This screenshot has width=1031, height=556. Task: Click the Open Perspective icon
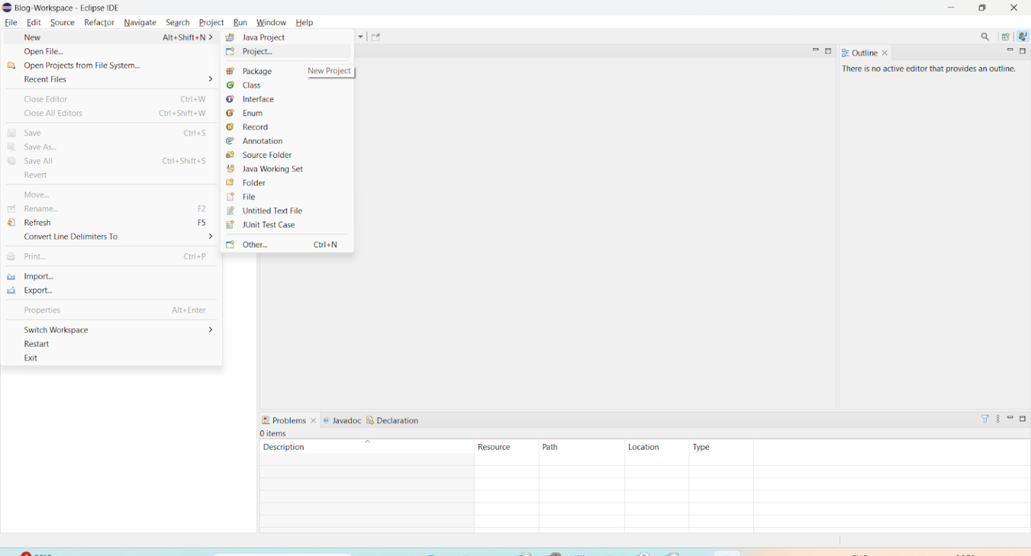click(1005, 36)
